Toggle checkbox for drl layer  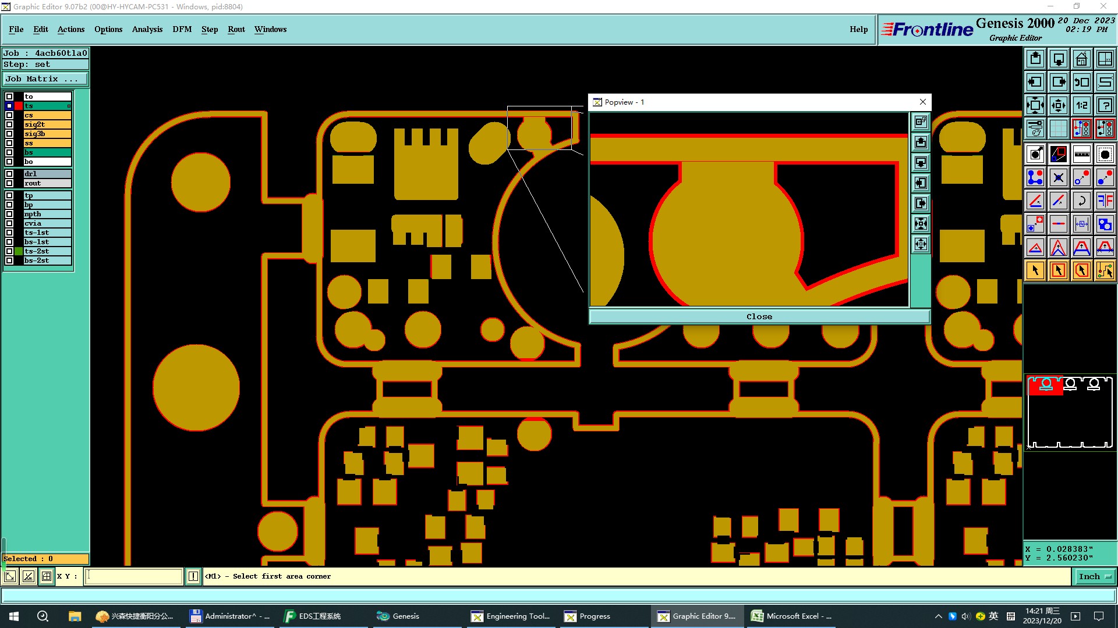[9, 174]
